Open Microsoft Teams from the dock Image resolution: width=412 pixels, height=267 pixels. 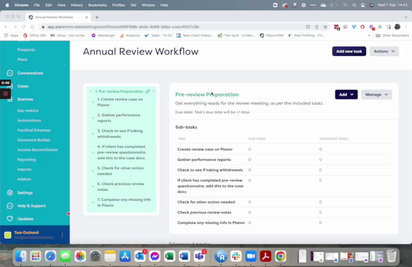(x=199, y=256)
